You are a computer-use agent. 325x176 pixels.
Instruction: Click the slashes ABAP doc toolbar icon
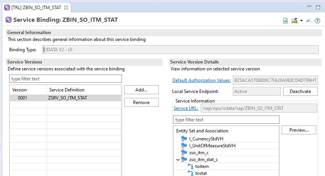[309, 21]
